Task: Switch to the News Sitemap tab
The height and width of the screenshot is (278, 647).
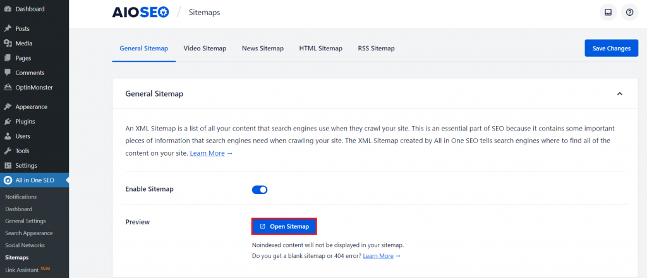Action: click(262, 49)
